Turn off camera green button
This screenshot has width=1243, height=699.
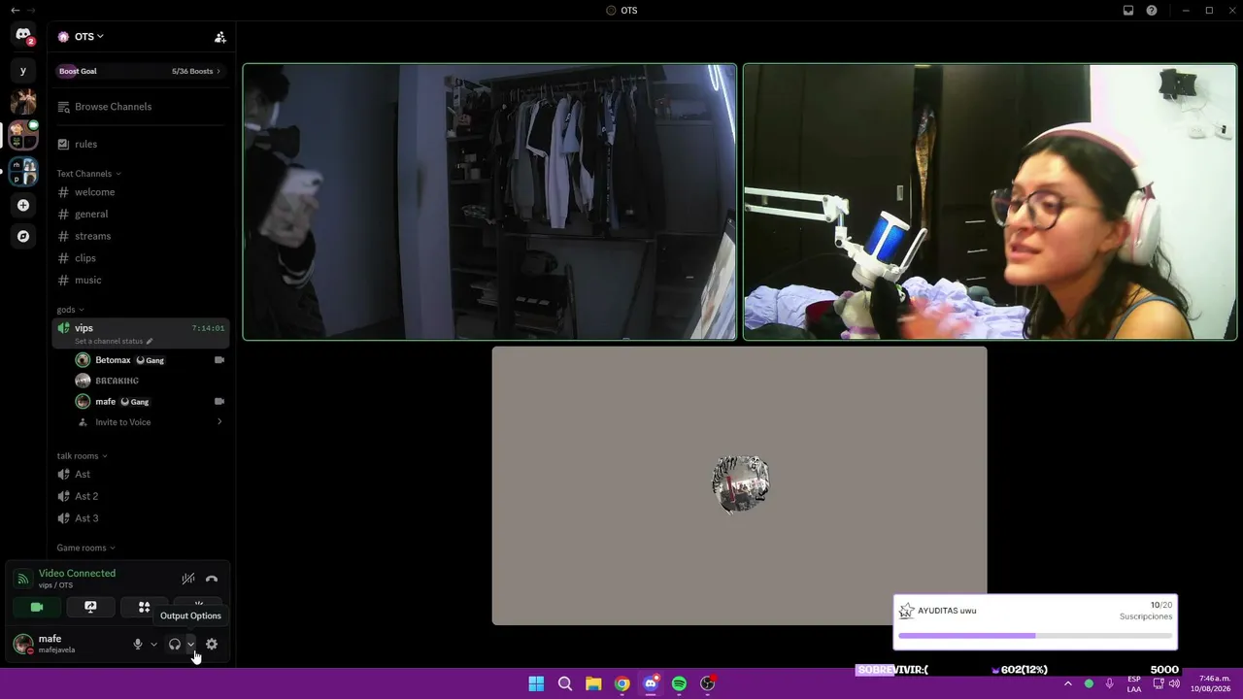pos(37,607)
